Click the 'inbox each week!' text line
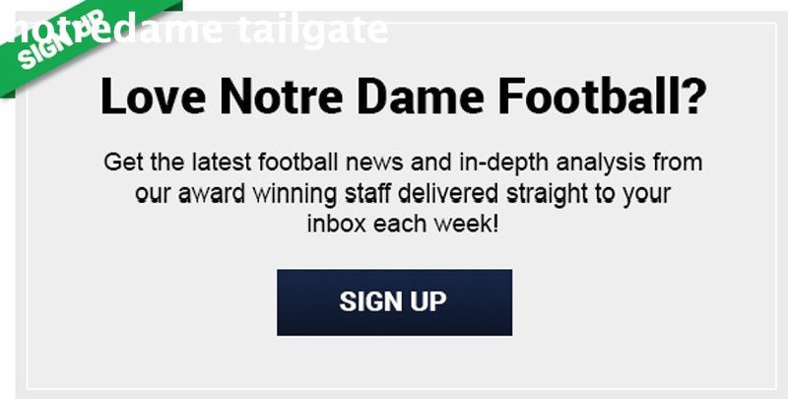Viewport: 788px width, 399px height. tap(403, 224)
